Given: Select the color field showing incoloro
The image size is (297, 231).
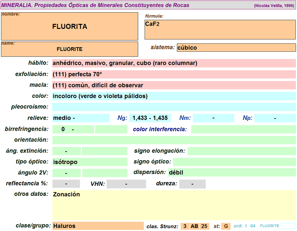Looking at the screenshot, I should (x=174, y=96).
